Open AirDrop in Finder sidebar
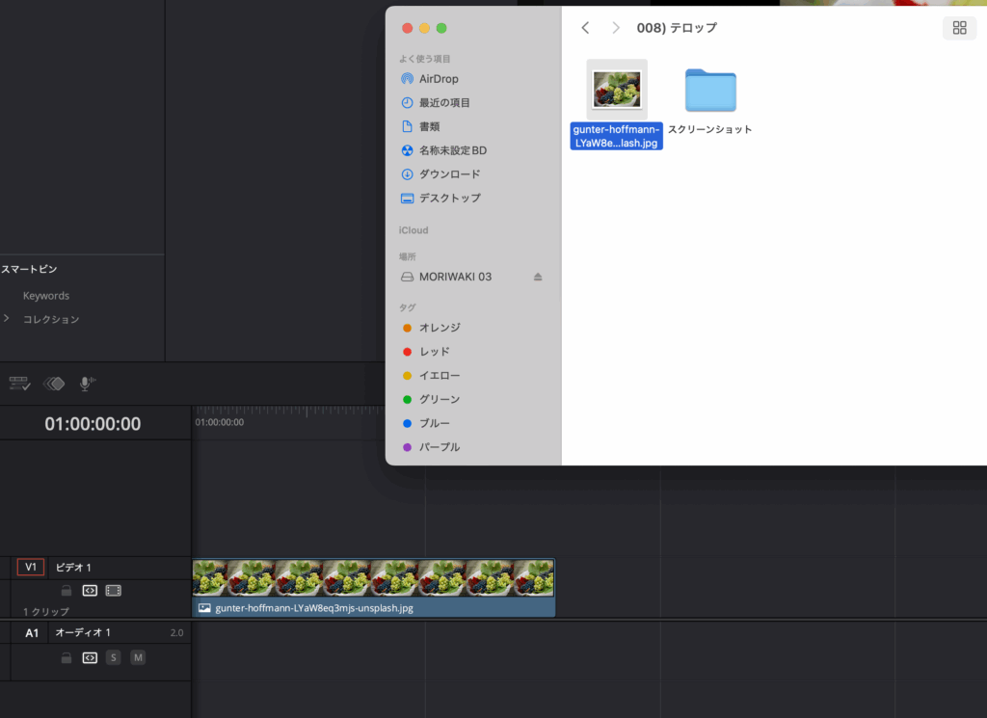Screen dimensions: 987x718 pos(439,79)
